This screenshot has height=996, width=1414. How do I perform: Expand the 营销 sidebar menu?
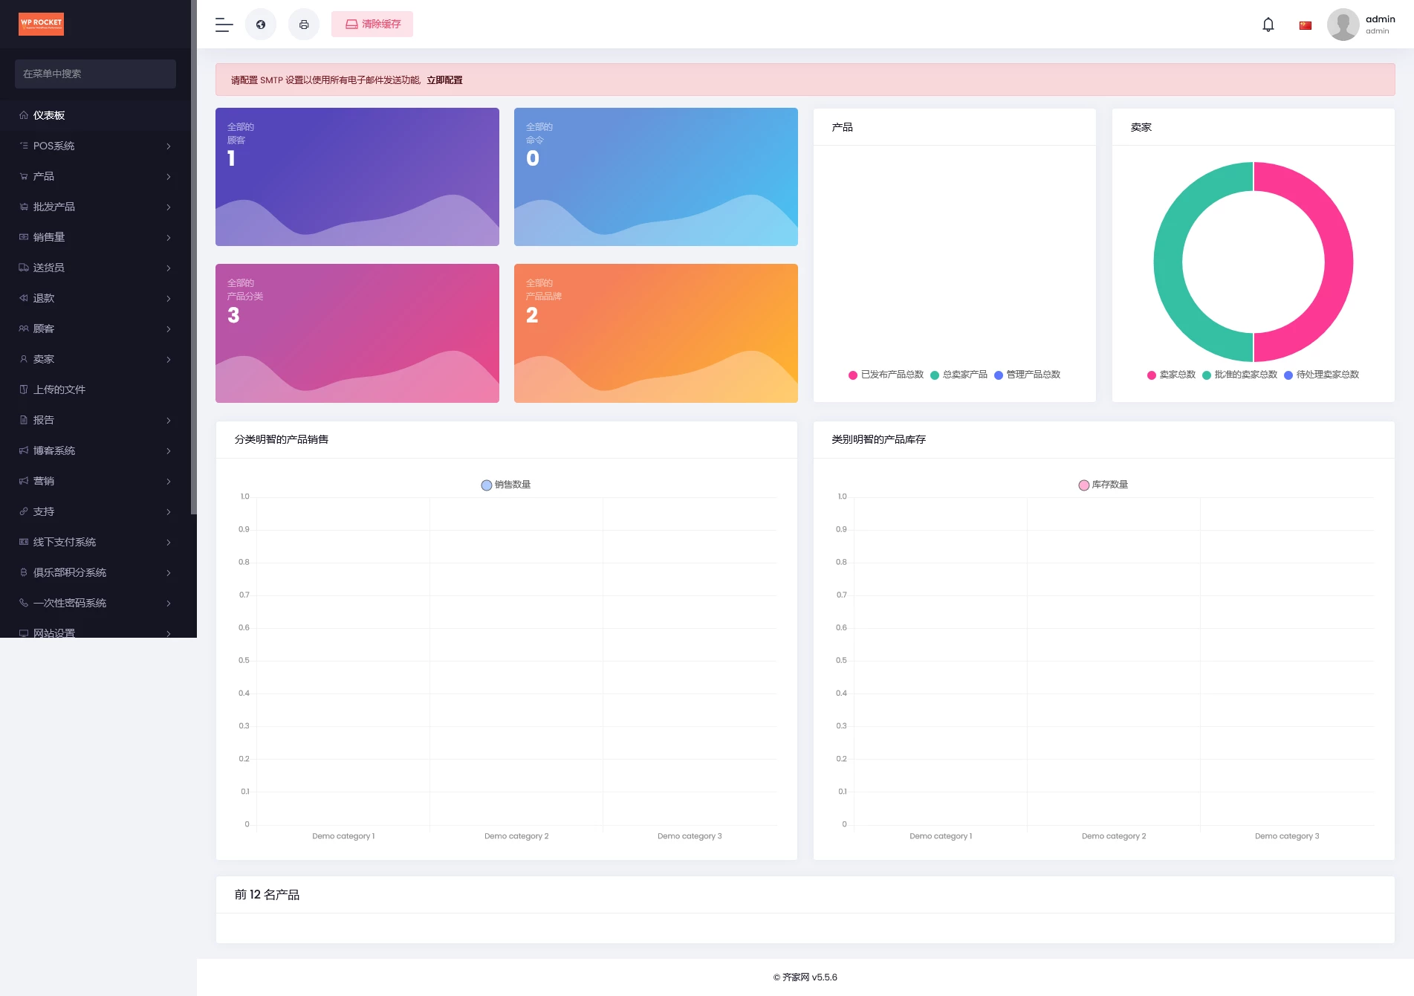tap(95, 481)
